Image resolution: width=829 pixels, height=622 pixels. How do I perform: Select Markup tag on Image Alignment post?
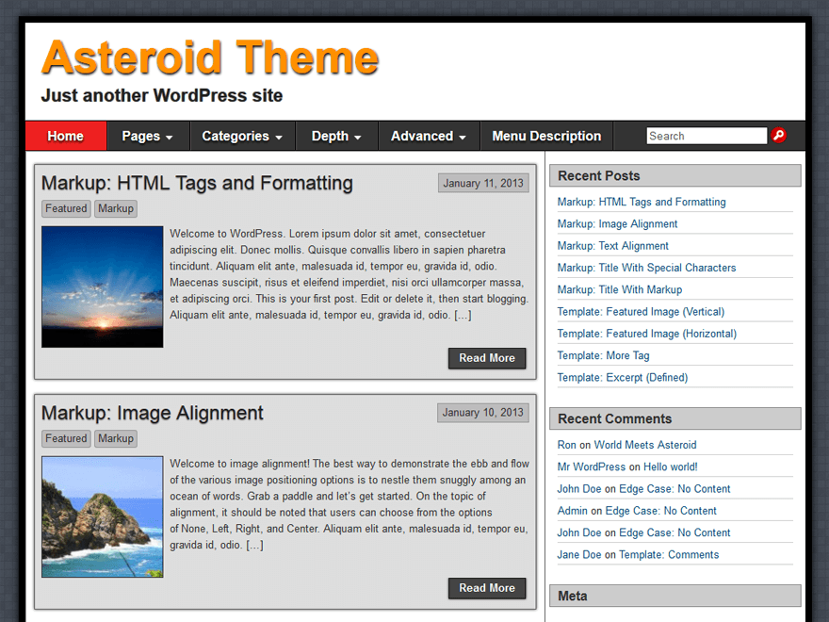click(116, 438)
